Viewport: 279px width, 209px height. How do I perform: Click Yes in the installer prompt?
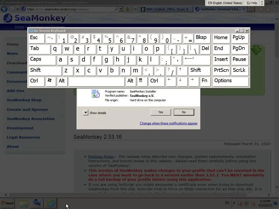click(161, 112)
